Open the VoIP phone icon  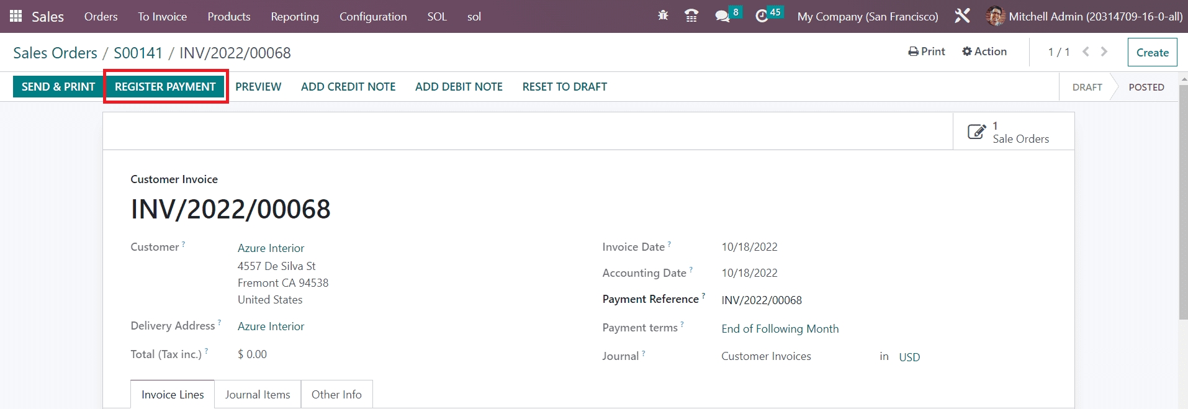[x=691, y=16]
